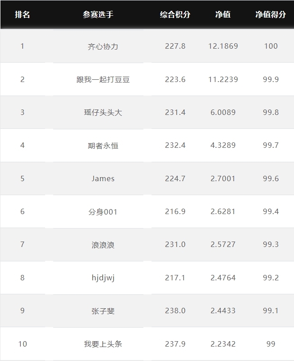Select the player 瑶仔头头大
This screenshot has height=361, width=294.
point(103,113)
